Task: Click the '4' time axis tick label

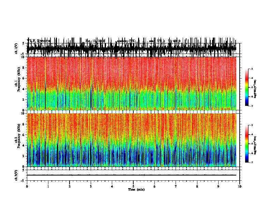Action: coord(112,186)
